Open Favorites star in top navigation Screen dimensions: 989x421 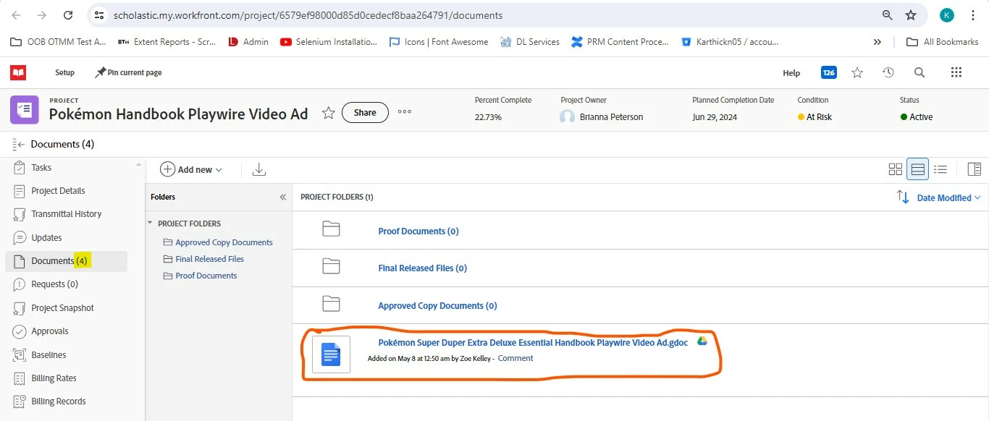[x=857, y=72]
